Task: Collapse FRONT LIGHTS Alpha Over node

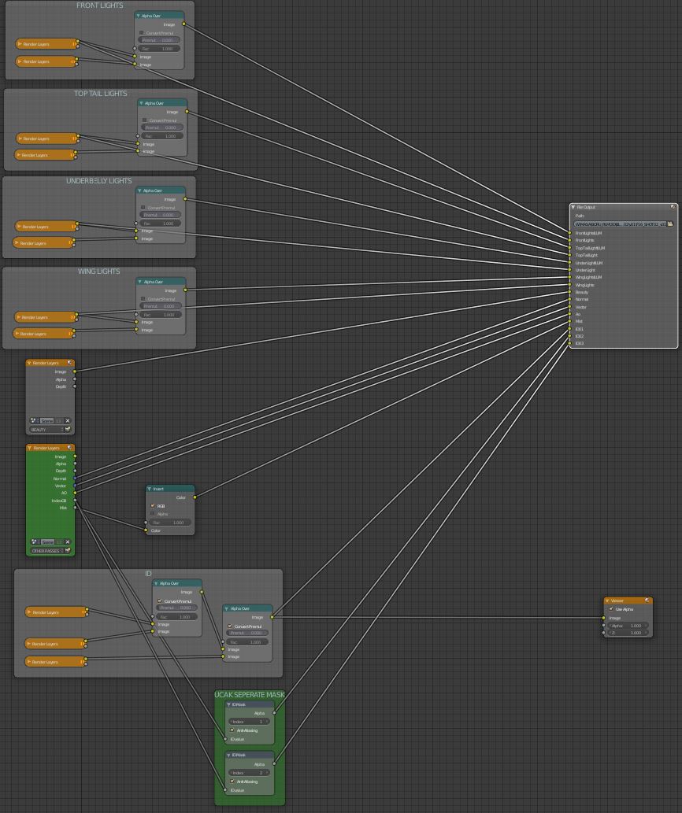Action: [138, 16]
